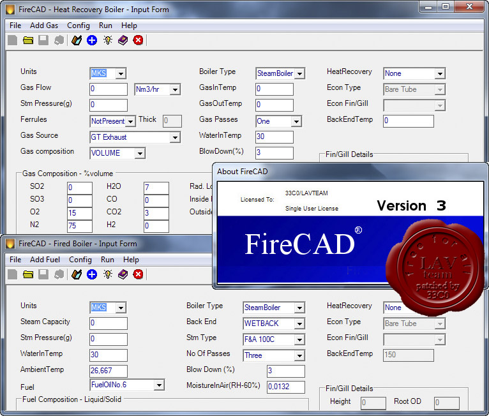489x416 pixels.
Task: Expand Gas Flow unit Nm3/hr dropdown
Action: 175,90
